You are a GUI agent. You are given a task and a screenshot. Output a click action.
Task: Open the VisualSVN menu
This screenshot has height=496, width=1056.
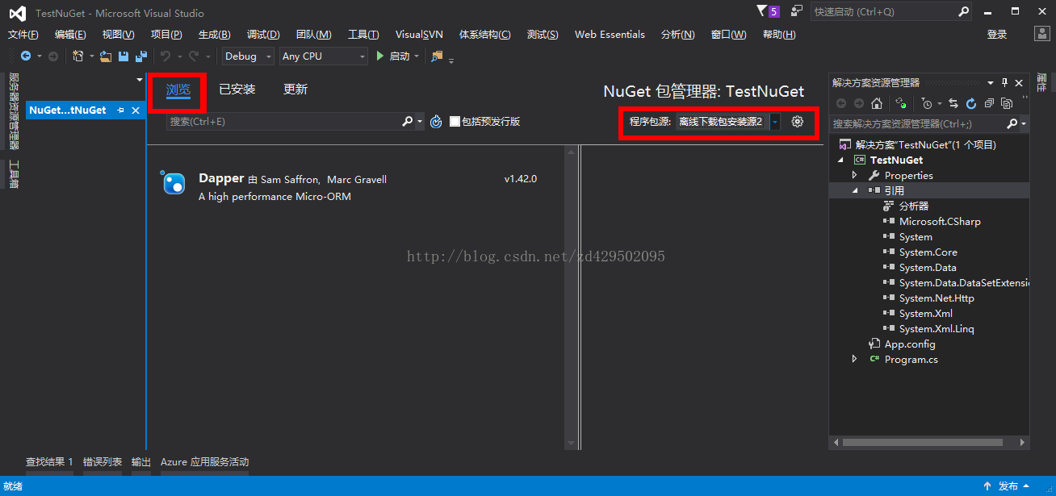pos(419,35)
